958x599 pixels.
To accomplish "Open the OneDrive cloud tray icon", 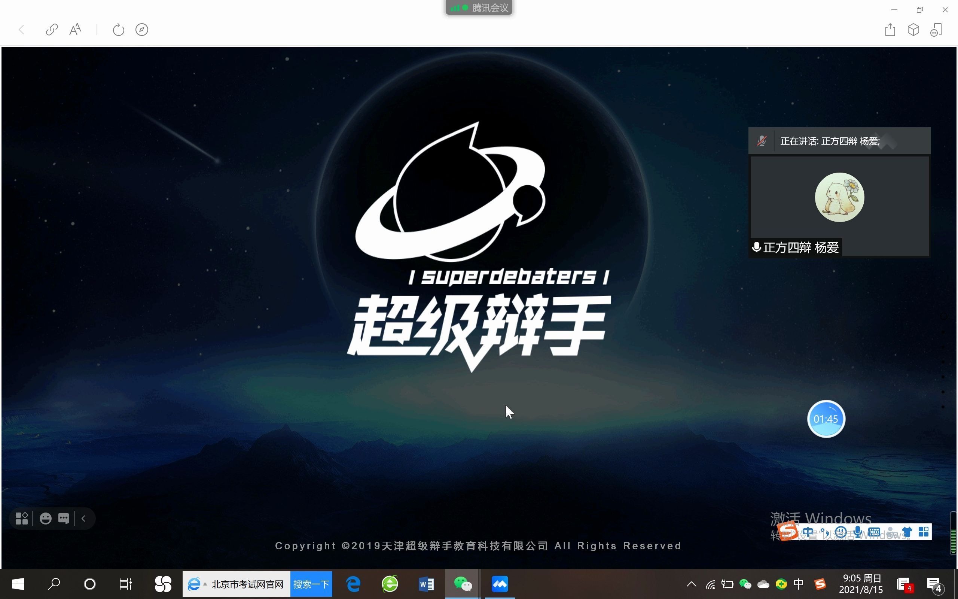I will [x=763, y=584].
